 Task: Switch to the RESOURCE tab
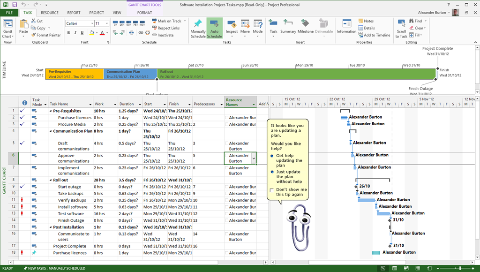coord(50,13)
